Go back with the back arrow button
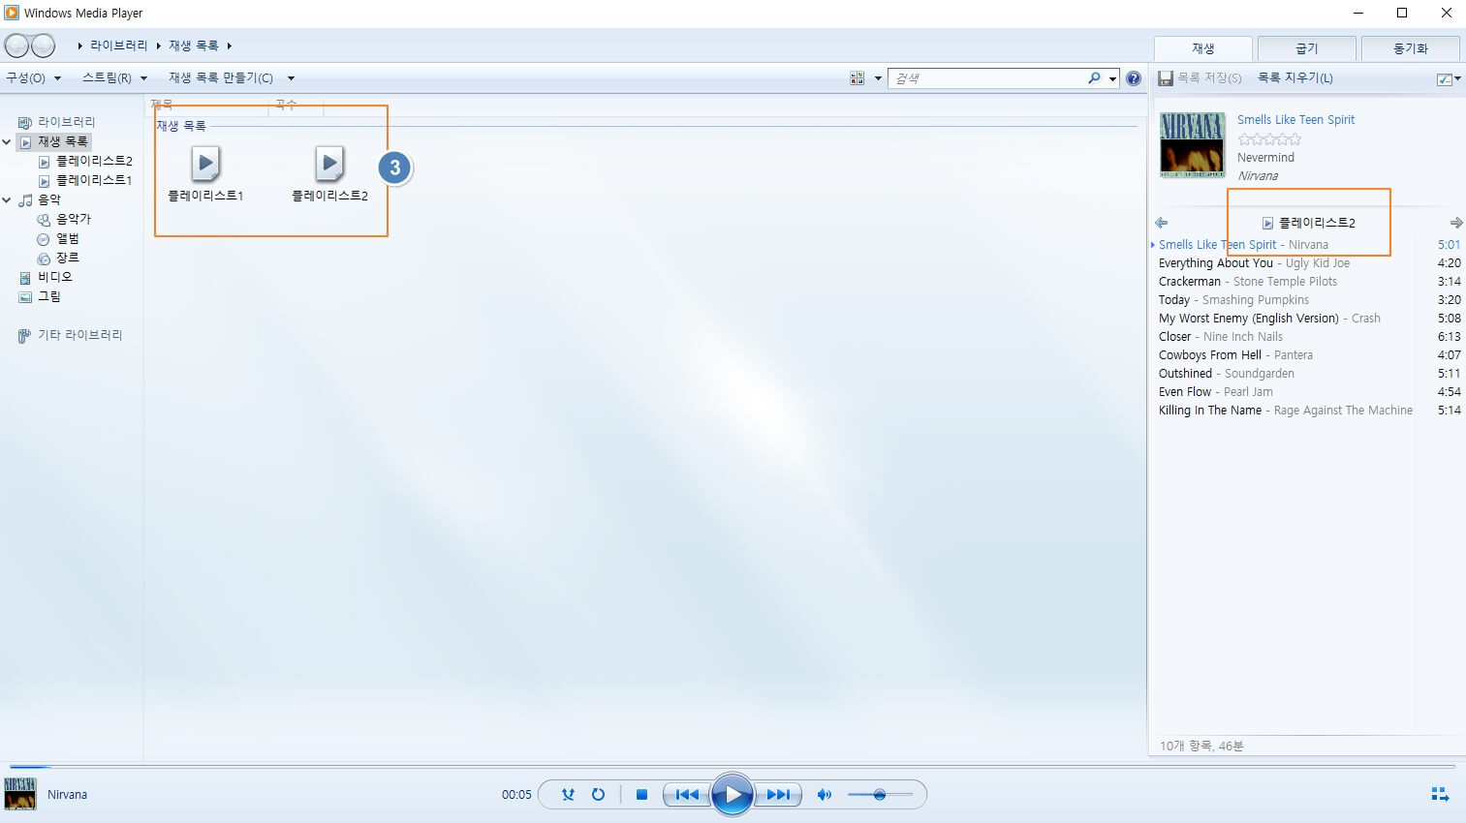 click(x=16, y=46)
